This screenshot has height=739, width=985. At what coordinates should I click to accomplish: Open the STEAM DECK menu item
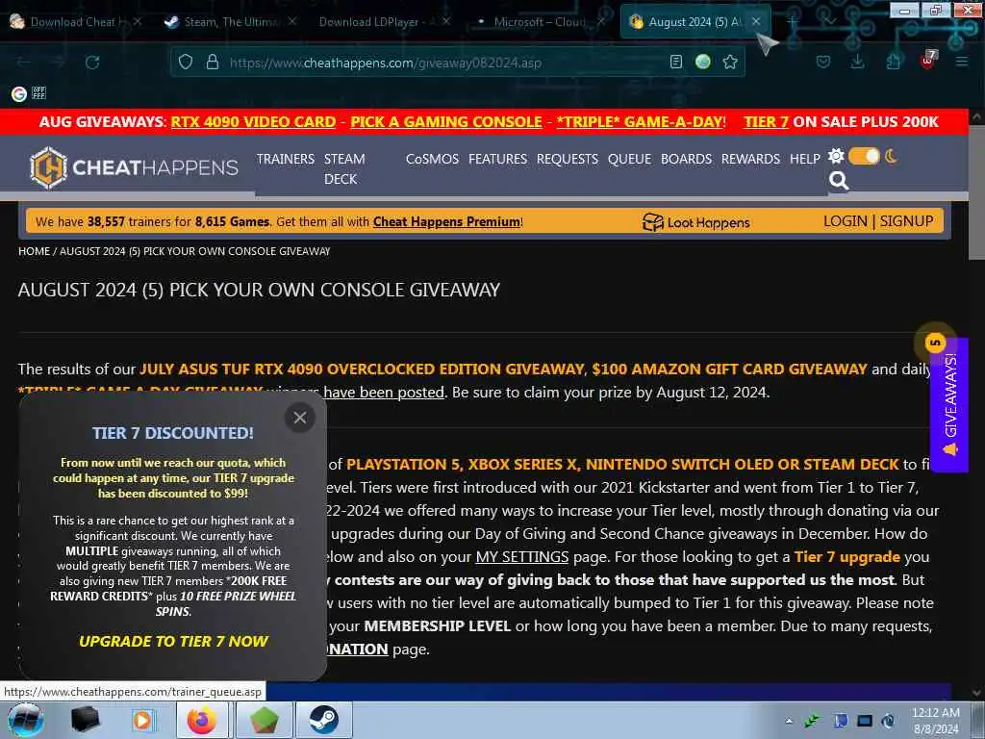[344, 169]
